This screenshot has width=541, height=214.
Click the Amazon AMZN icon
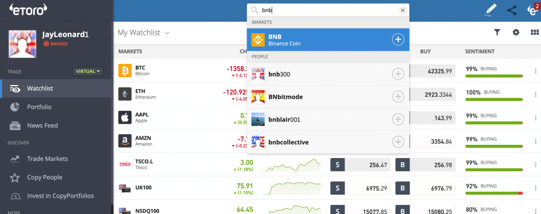coord(125,141)
